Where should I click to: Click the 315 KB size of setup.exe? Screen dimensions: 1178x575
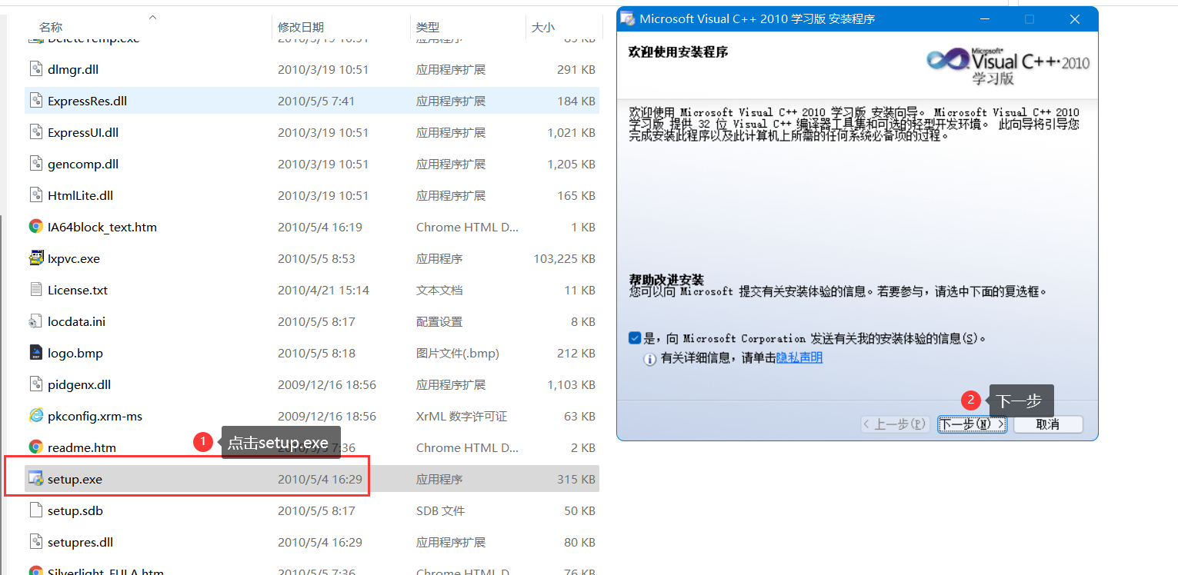coord(576,479)
